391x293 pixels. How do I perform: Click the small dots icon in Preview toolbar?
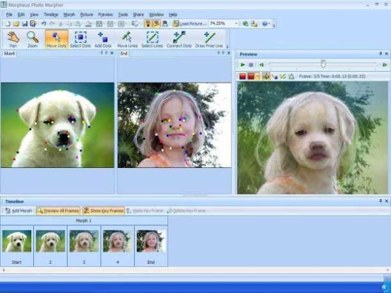[274, 76]
